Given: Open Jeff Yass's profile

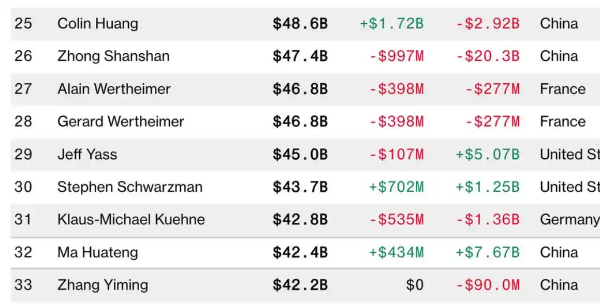Looking at the screenshot, I should (87, 155).
